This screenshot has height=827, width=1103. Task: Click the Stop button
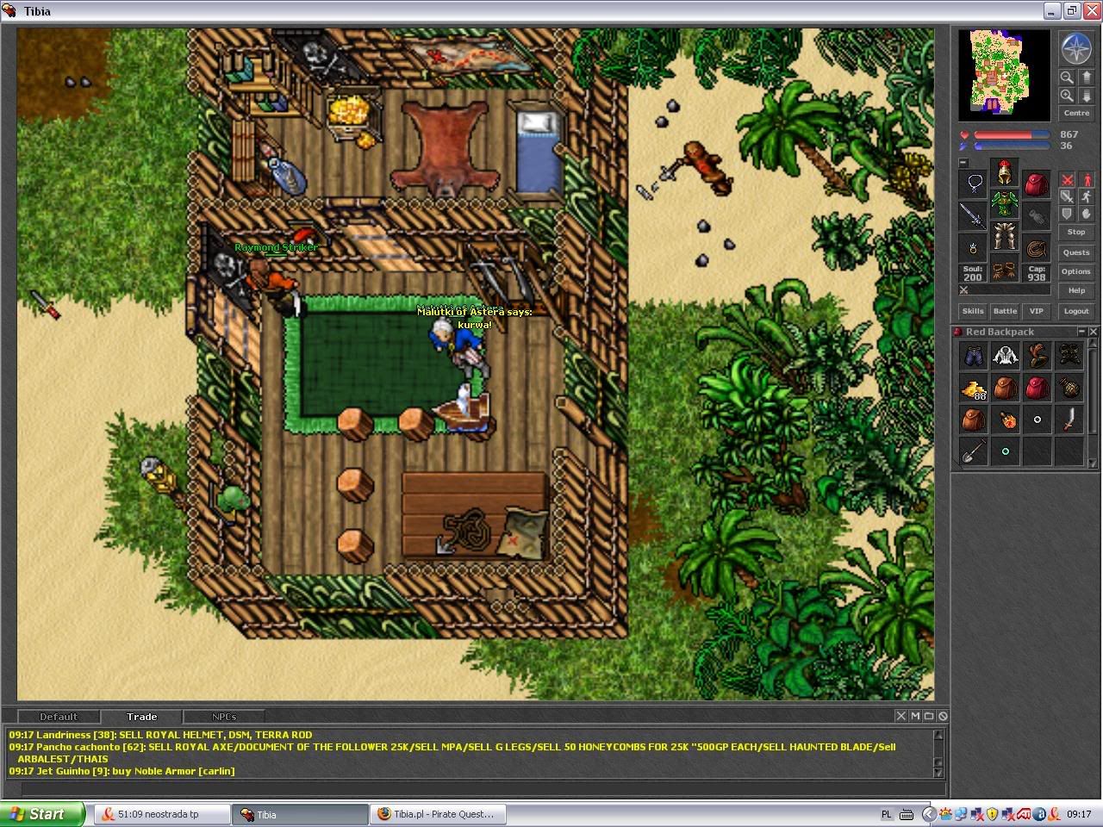pos(1076,232)
